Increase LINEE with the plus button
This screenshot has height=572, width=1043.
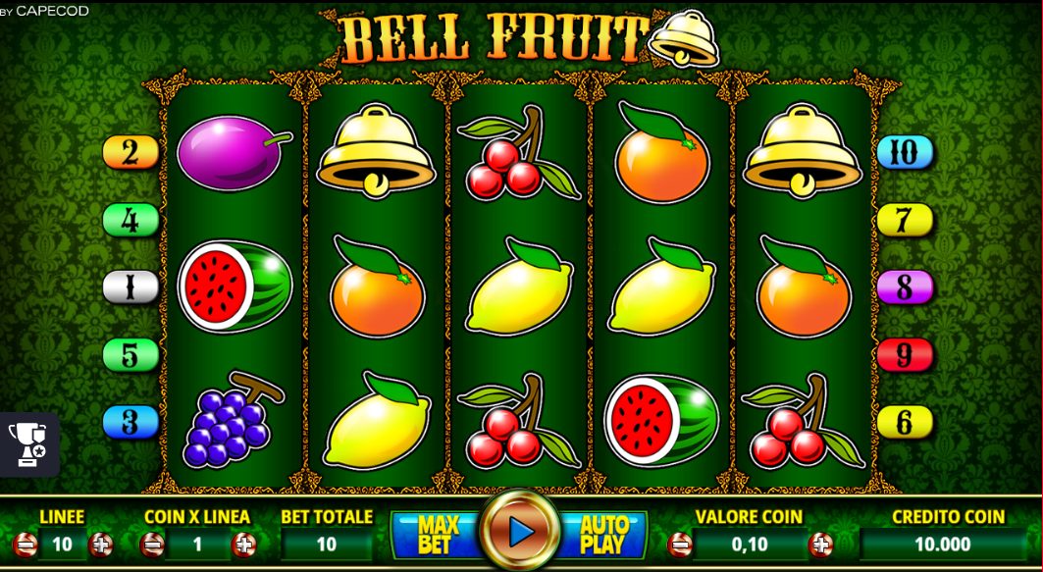pos(101,546)
